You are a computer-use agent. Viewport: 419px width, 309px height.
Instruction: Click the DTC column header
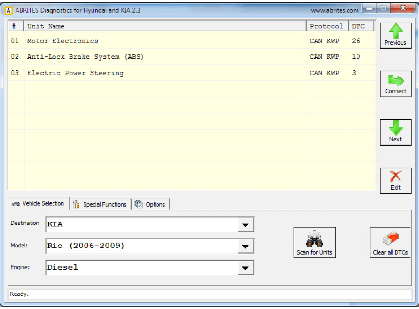point(361,26)
